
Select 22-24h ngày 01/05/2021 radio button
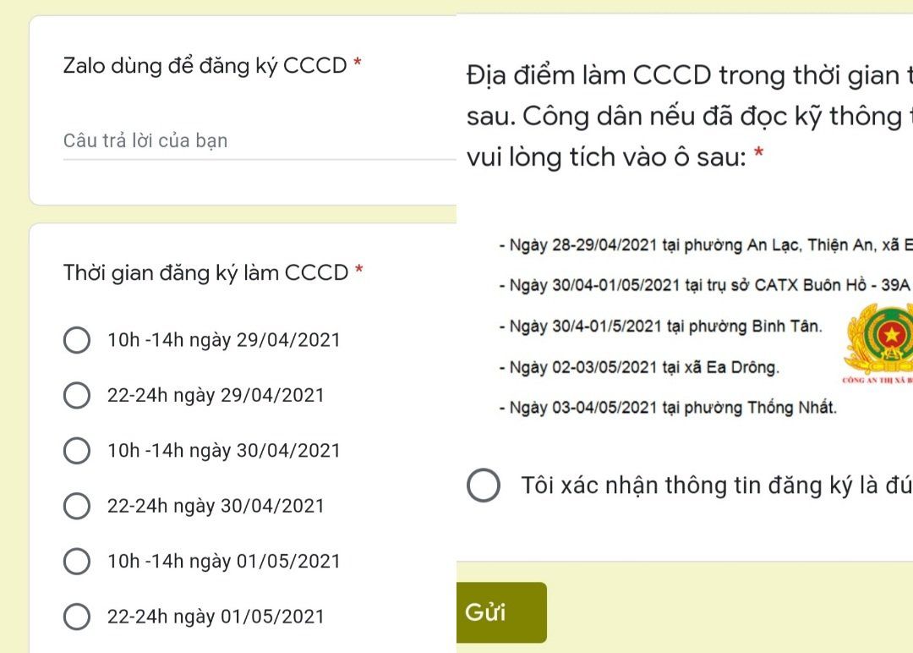tap(78, 617)
